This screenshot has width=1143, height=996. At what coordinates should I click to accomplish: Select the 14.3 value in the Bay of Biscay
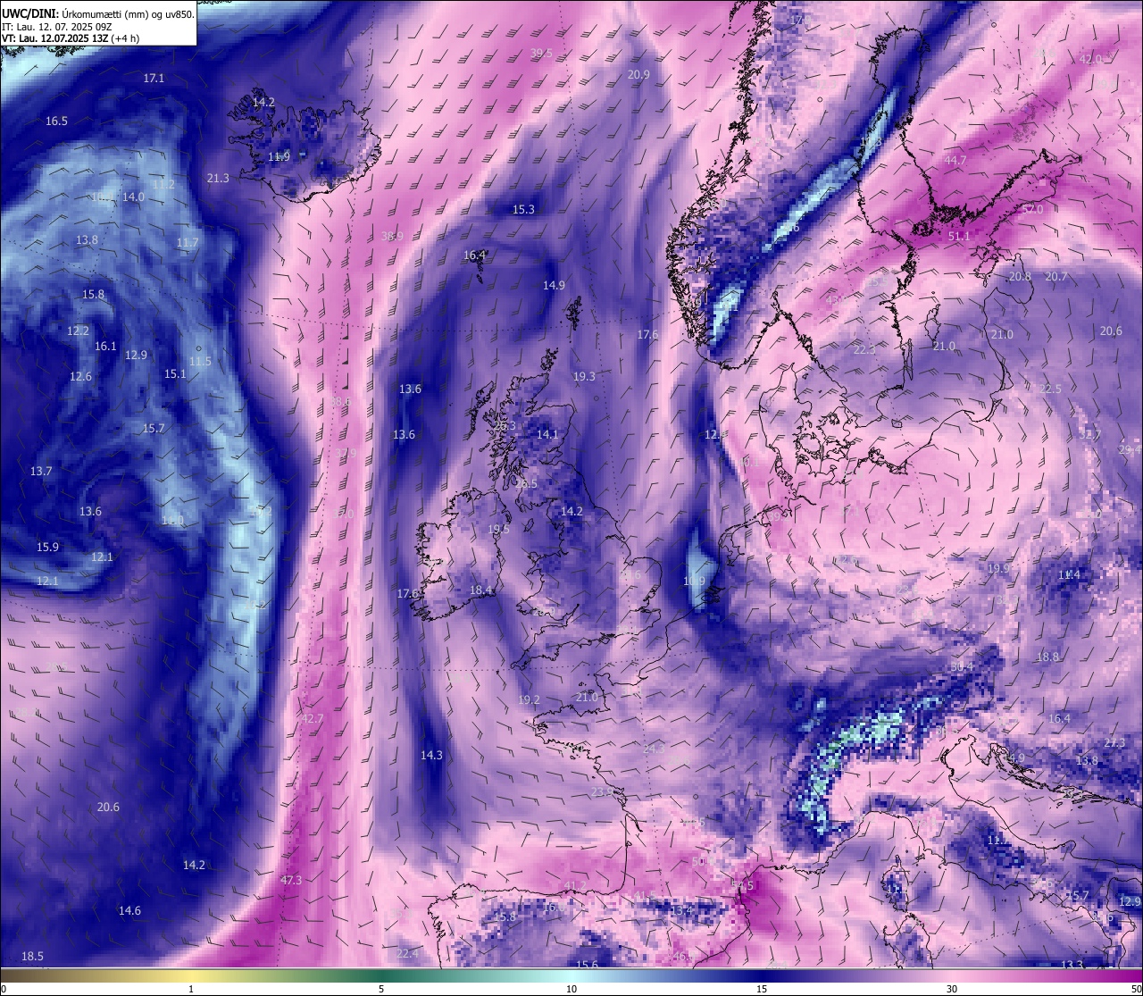pos(431,756)
